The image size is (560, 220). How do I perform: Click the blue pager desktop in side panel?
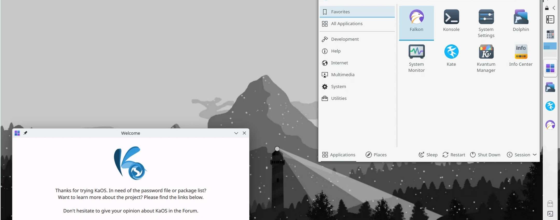pyautogui.click(x=550, y=46)
